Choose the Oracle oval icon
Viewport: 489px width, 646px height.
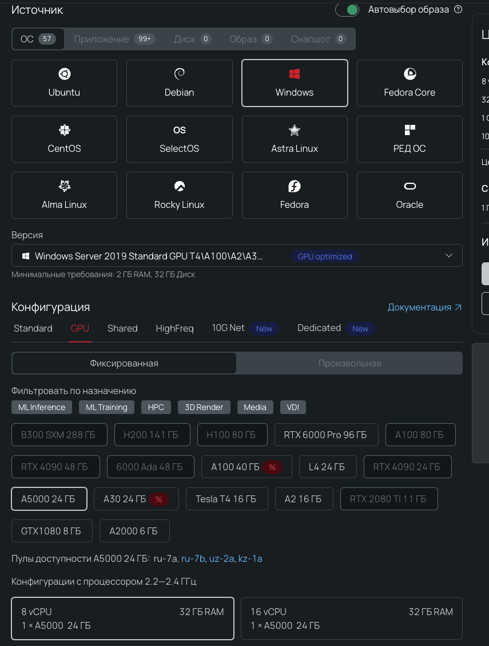pyautogui.click(x=410, y=186)
